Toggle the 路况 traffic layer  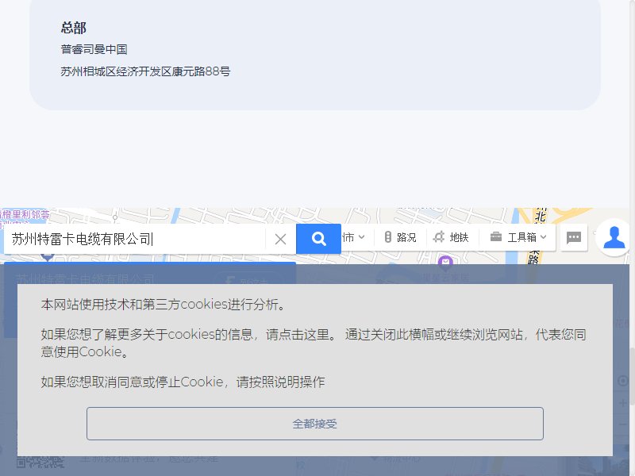(x=400, y=237)
